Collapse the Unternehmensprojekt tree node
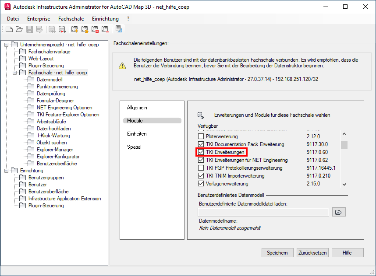376x276 pixels. coord(7,45)
